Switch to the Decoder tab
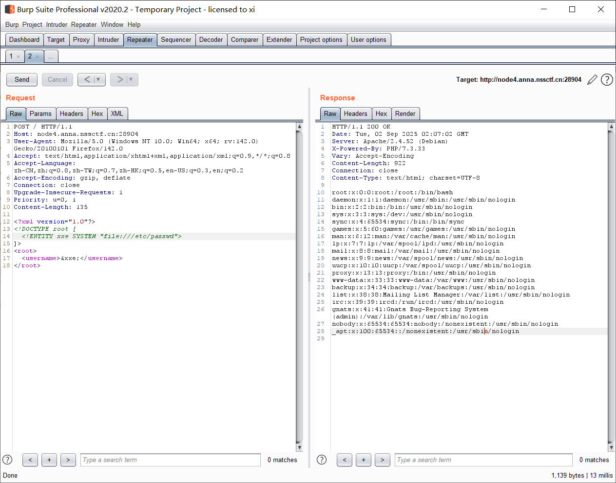Image resolution: width=616 pixels, height=483 pixels. click(211, 40)
